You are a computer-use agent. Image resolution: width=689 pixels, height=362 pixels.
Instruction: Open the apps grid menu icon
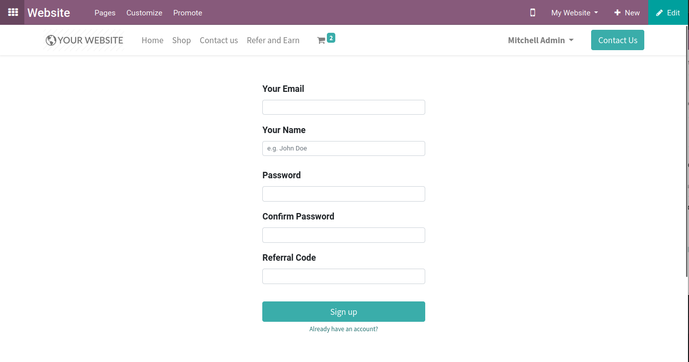click(13, 12)
